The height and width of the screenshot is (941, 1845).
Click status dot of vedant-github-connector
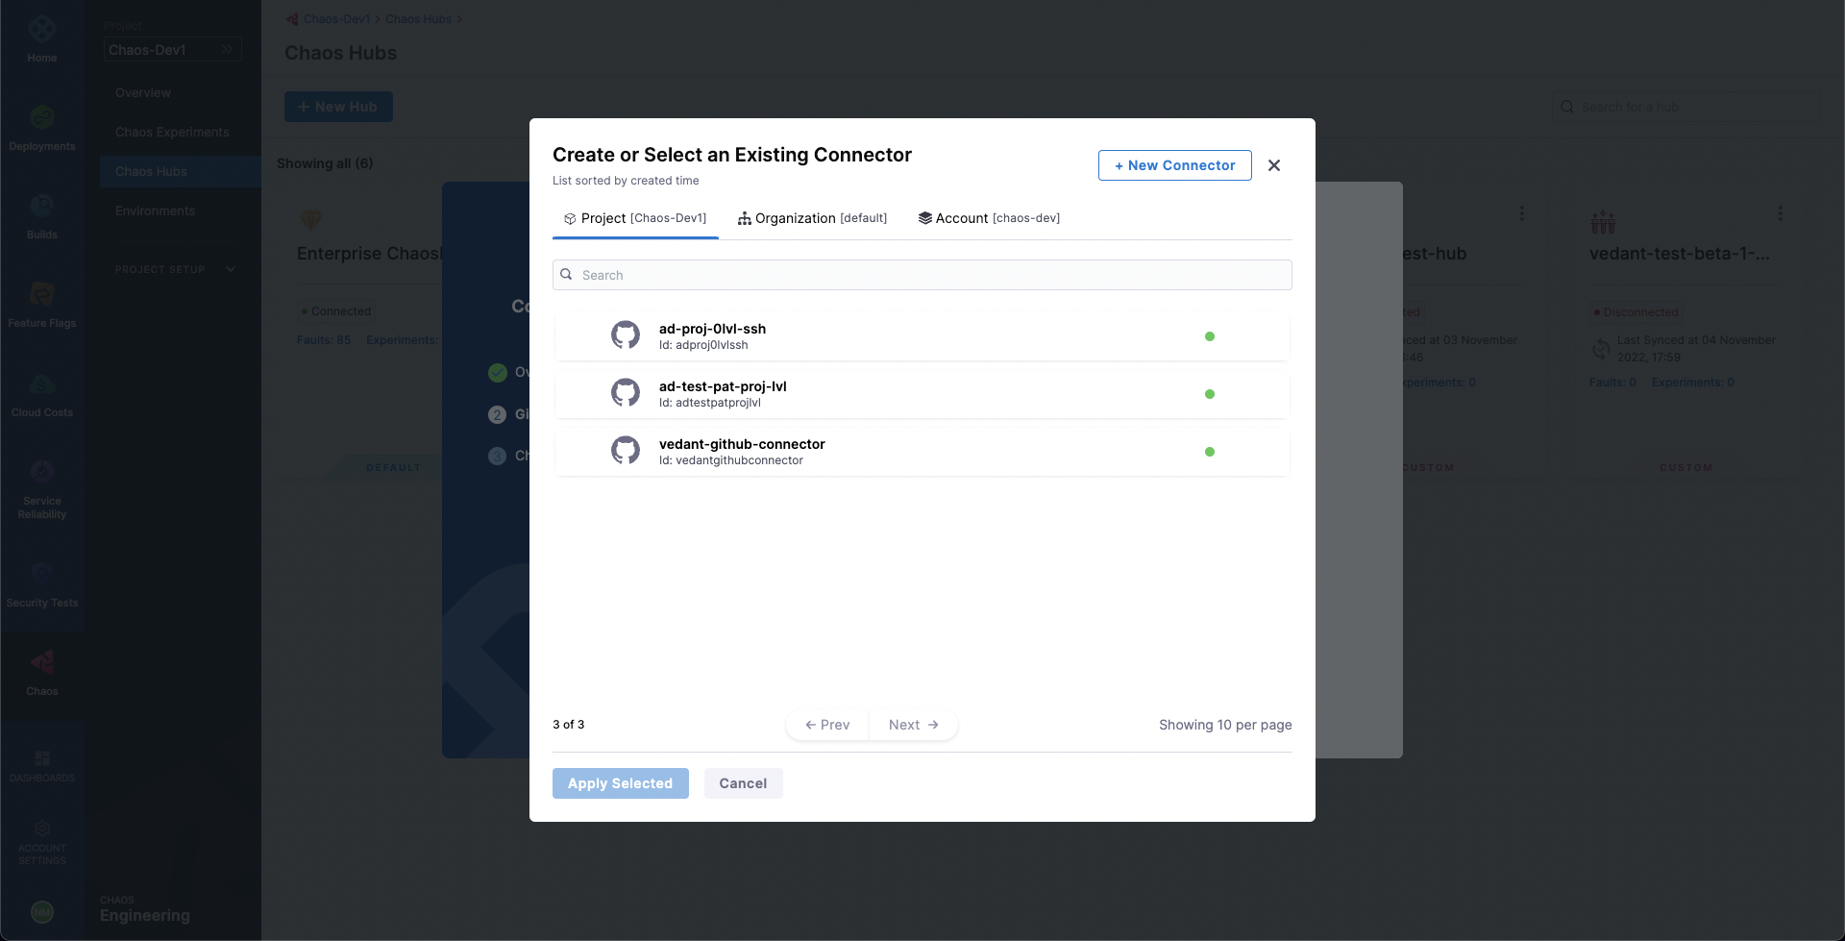pyautogui.click(x=1210, y=452)
